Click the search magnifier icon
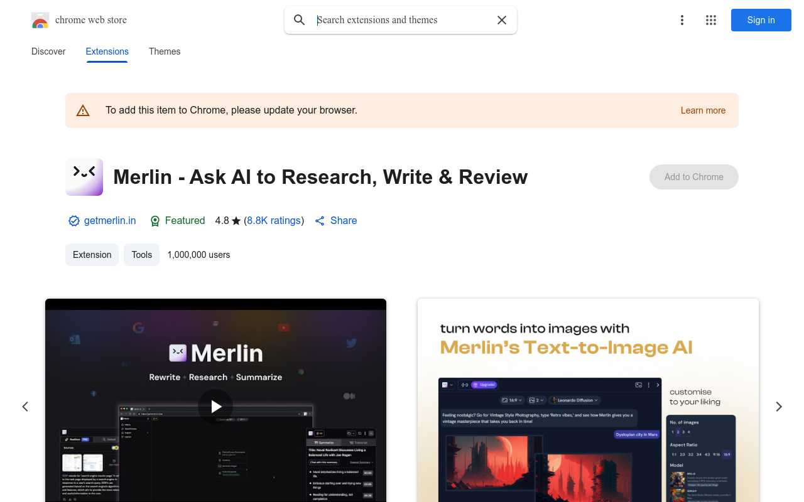 point(300,20)
